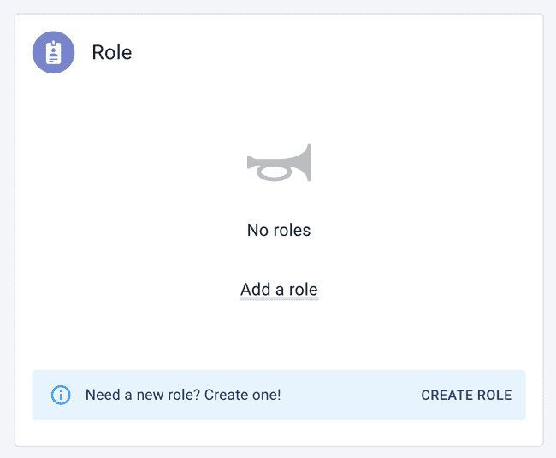Viewport: 556px width, 458px height.
Task: Click the No roles message text
Action: coord(279,230)
